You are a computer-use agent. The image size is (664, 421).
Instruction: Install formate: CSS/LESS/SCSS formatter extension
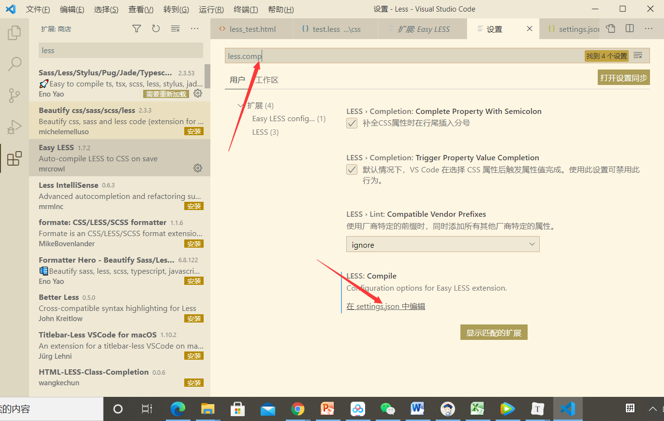pos(194,244)
